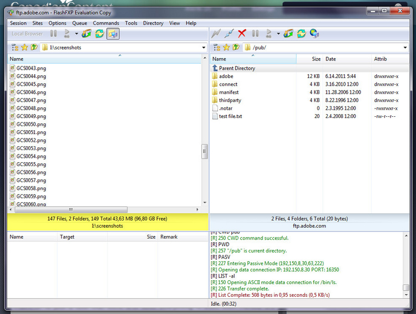Click the Transfer Queue icon in local toolbar
Screen dimensions: 416x314
pos(86,34)
